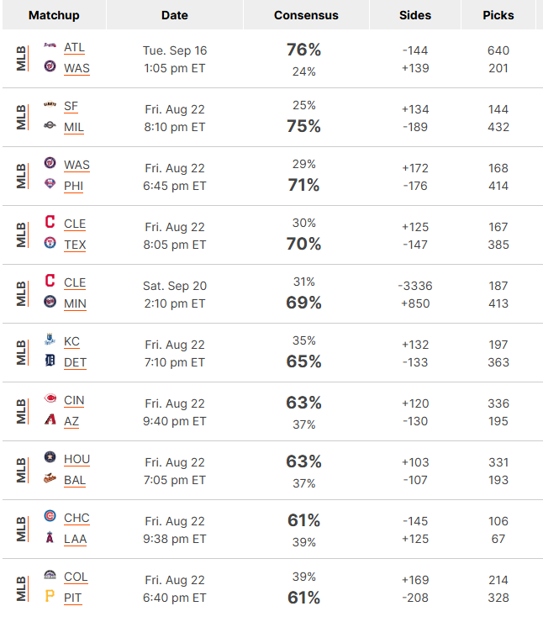This screenshot has height=622, width=543.
Task: Click the Sides column header
Action: tap(415, 15)
